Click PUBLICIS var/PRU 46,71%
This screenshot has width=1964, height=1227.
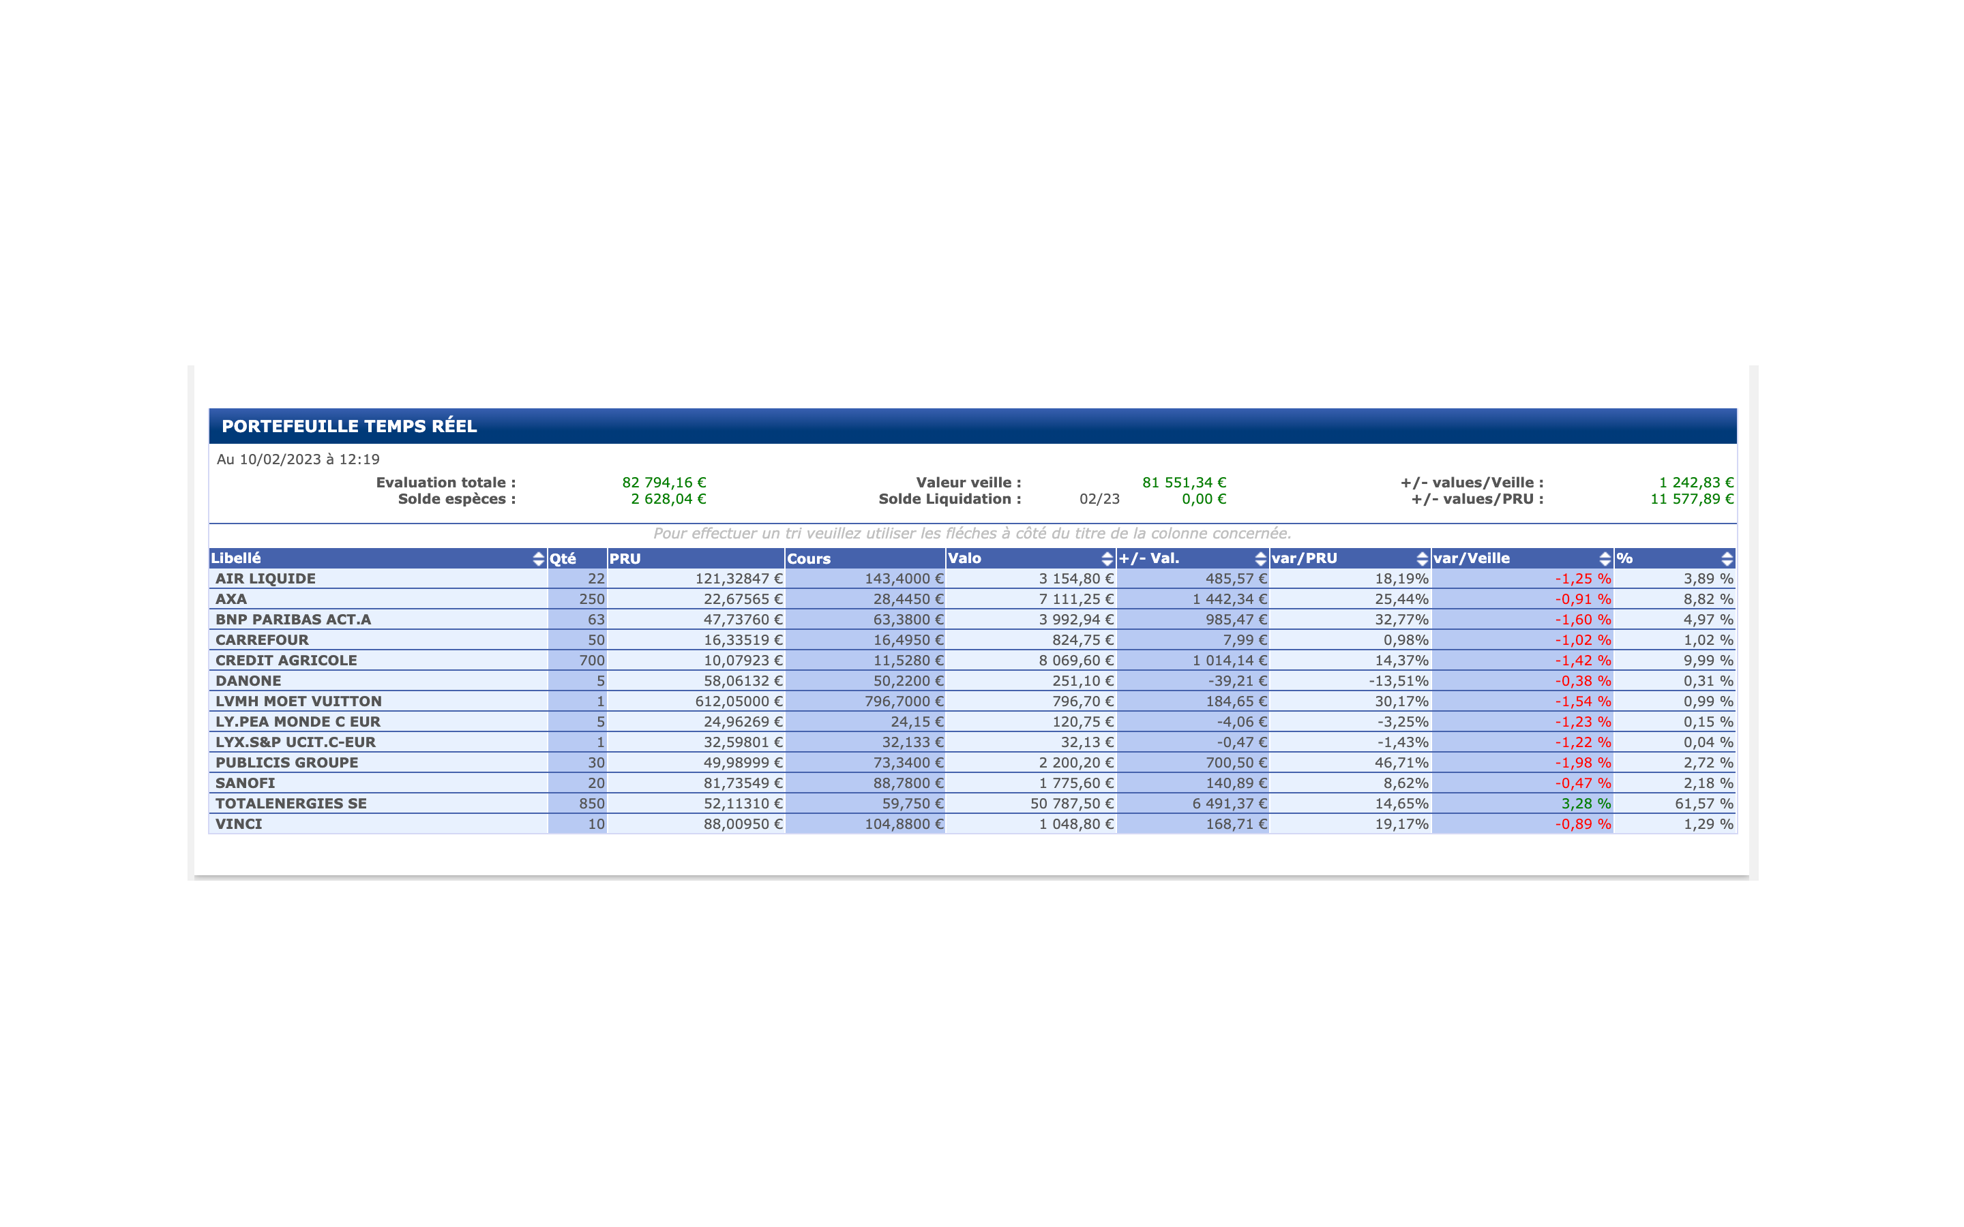pos(1401,763)
